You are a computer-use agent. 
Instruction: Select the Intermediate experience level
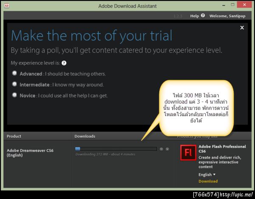[14, 84]
